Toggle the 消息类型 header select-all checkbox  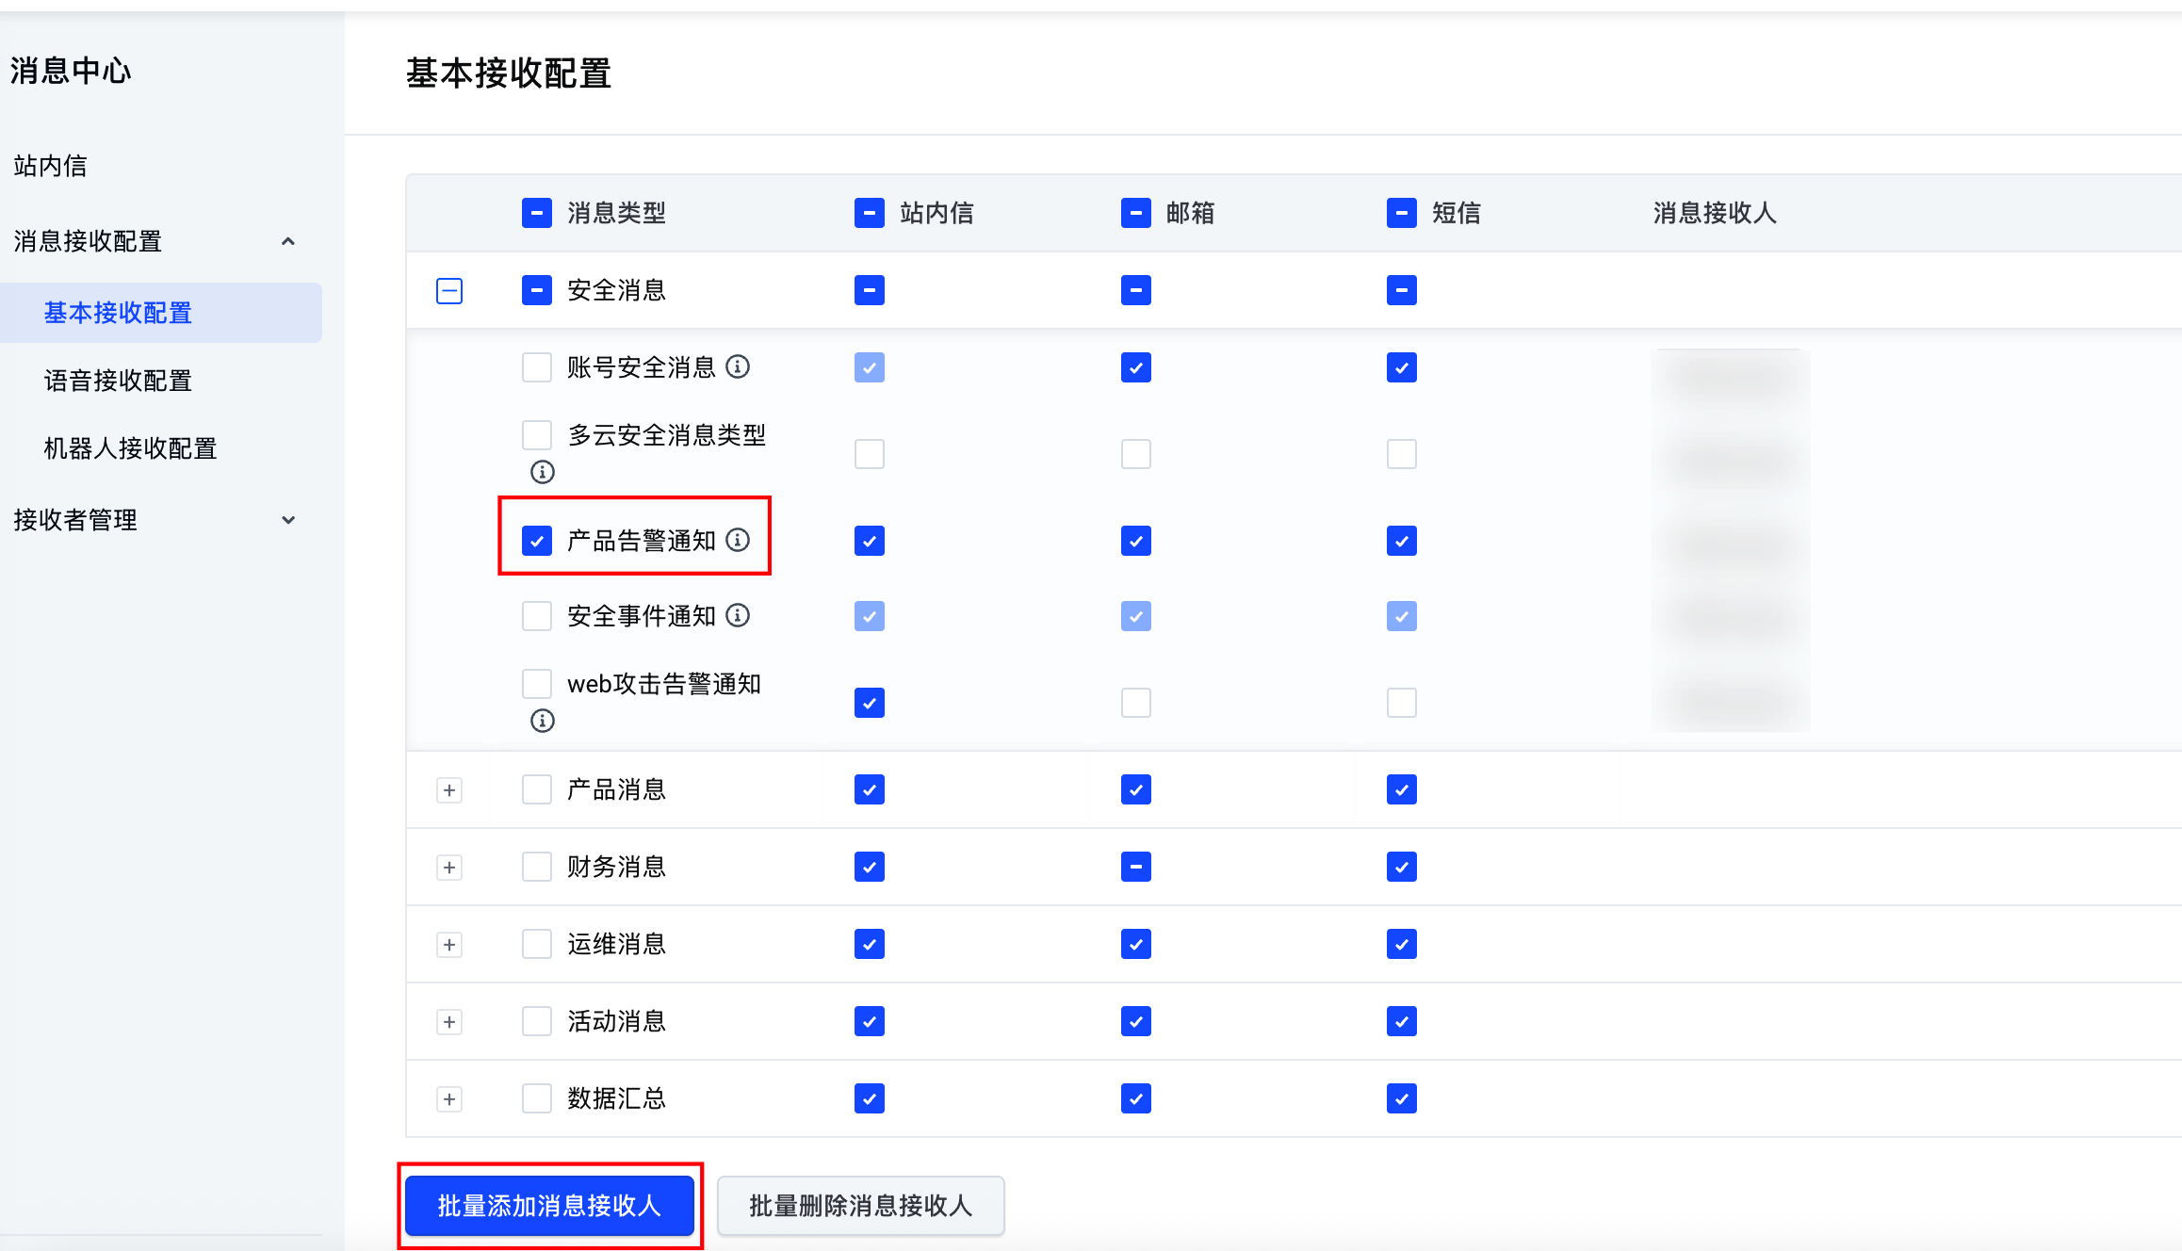pyautogui.click(x=537, y=213)
